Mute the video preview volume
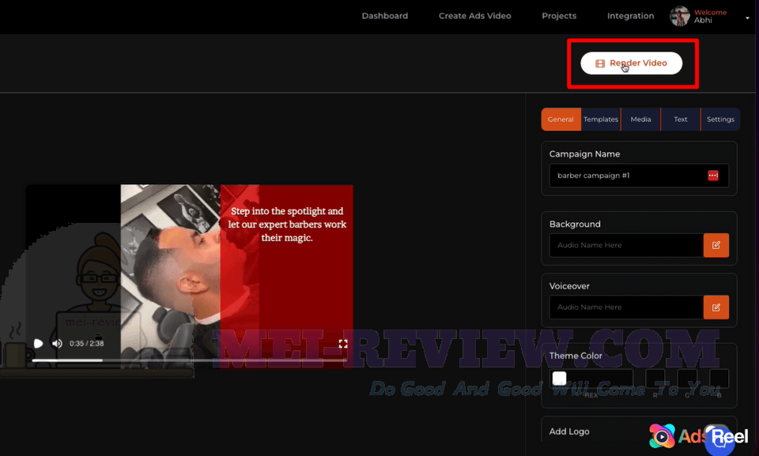Viewport: 759px width, 456px height. (57, 343)
